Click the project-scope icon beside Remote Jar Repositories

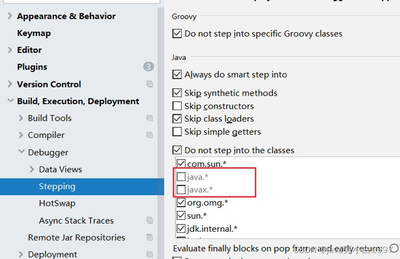[x=149, y=238]
